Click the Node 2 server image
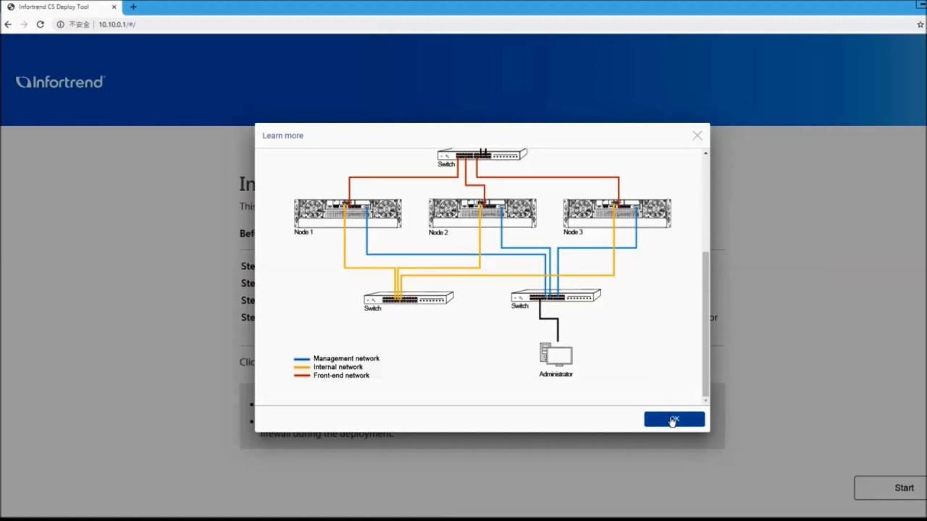Image resolution: width=927 pixels, height=521 pixels. click(x=482, y=213)
